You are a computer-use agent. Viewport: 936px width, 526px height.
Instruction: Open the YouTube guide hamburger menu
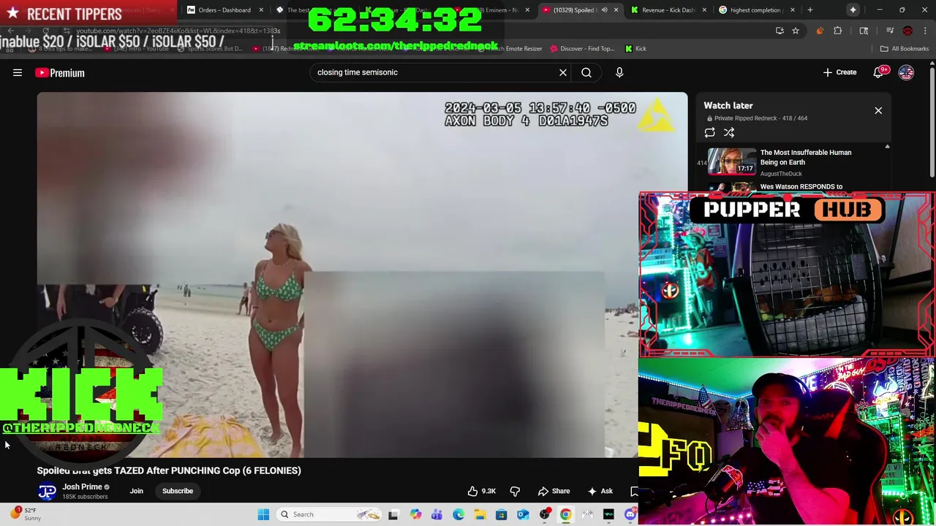coord(18,72)
